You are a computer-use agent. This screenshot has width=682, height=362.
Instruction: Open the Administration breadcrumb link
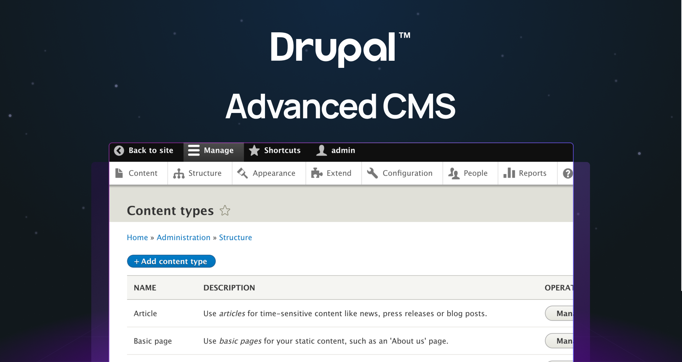click(183, 237)
